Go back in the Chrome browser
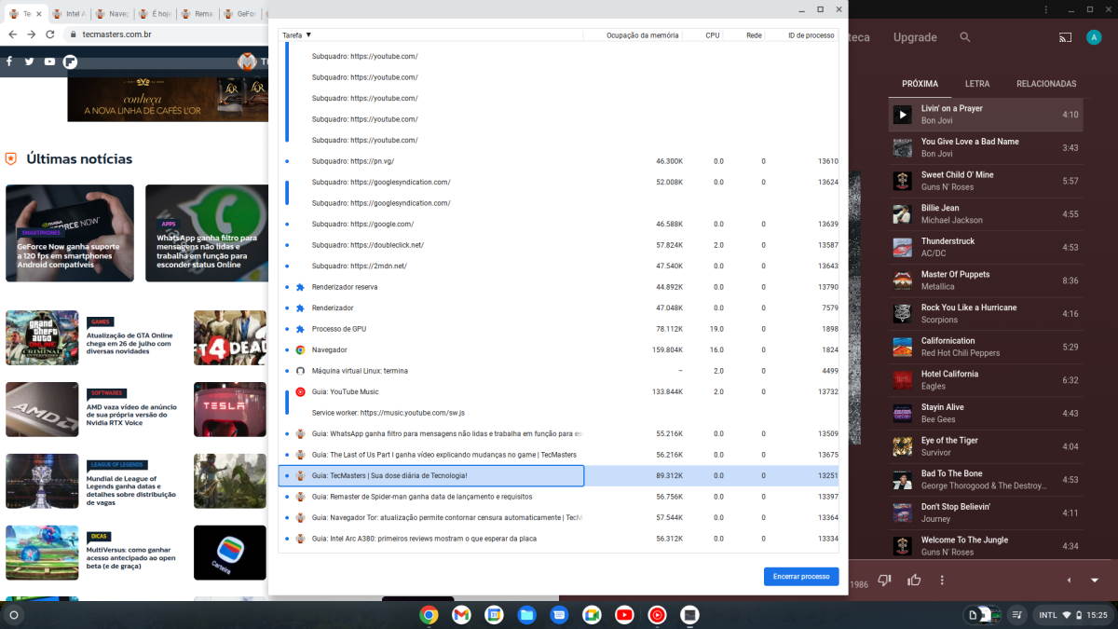1118x629 pixels. [13, 34]
